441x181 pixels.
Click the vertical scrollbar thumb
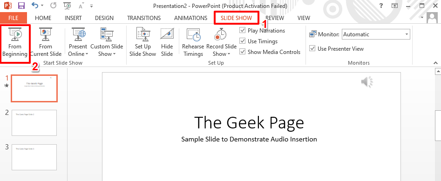[x=438, y=125]
